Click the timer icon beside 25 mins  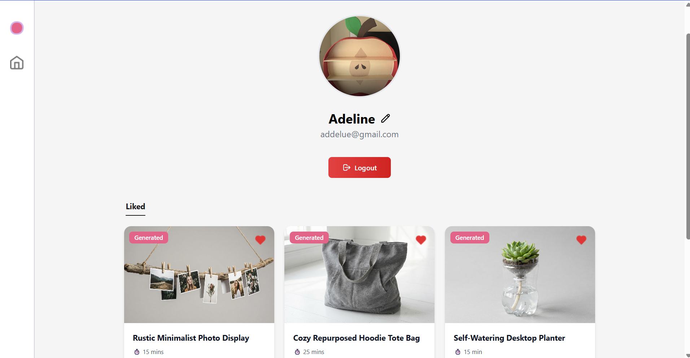(297, 352)
